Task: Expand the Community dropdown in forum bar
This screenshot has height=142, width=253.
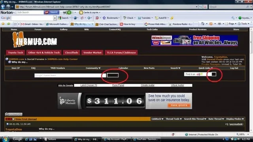Action: [93, 68]
